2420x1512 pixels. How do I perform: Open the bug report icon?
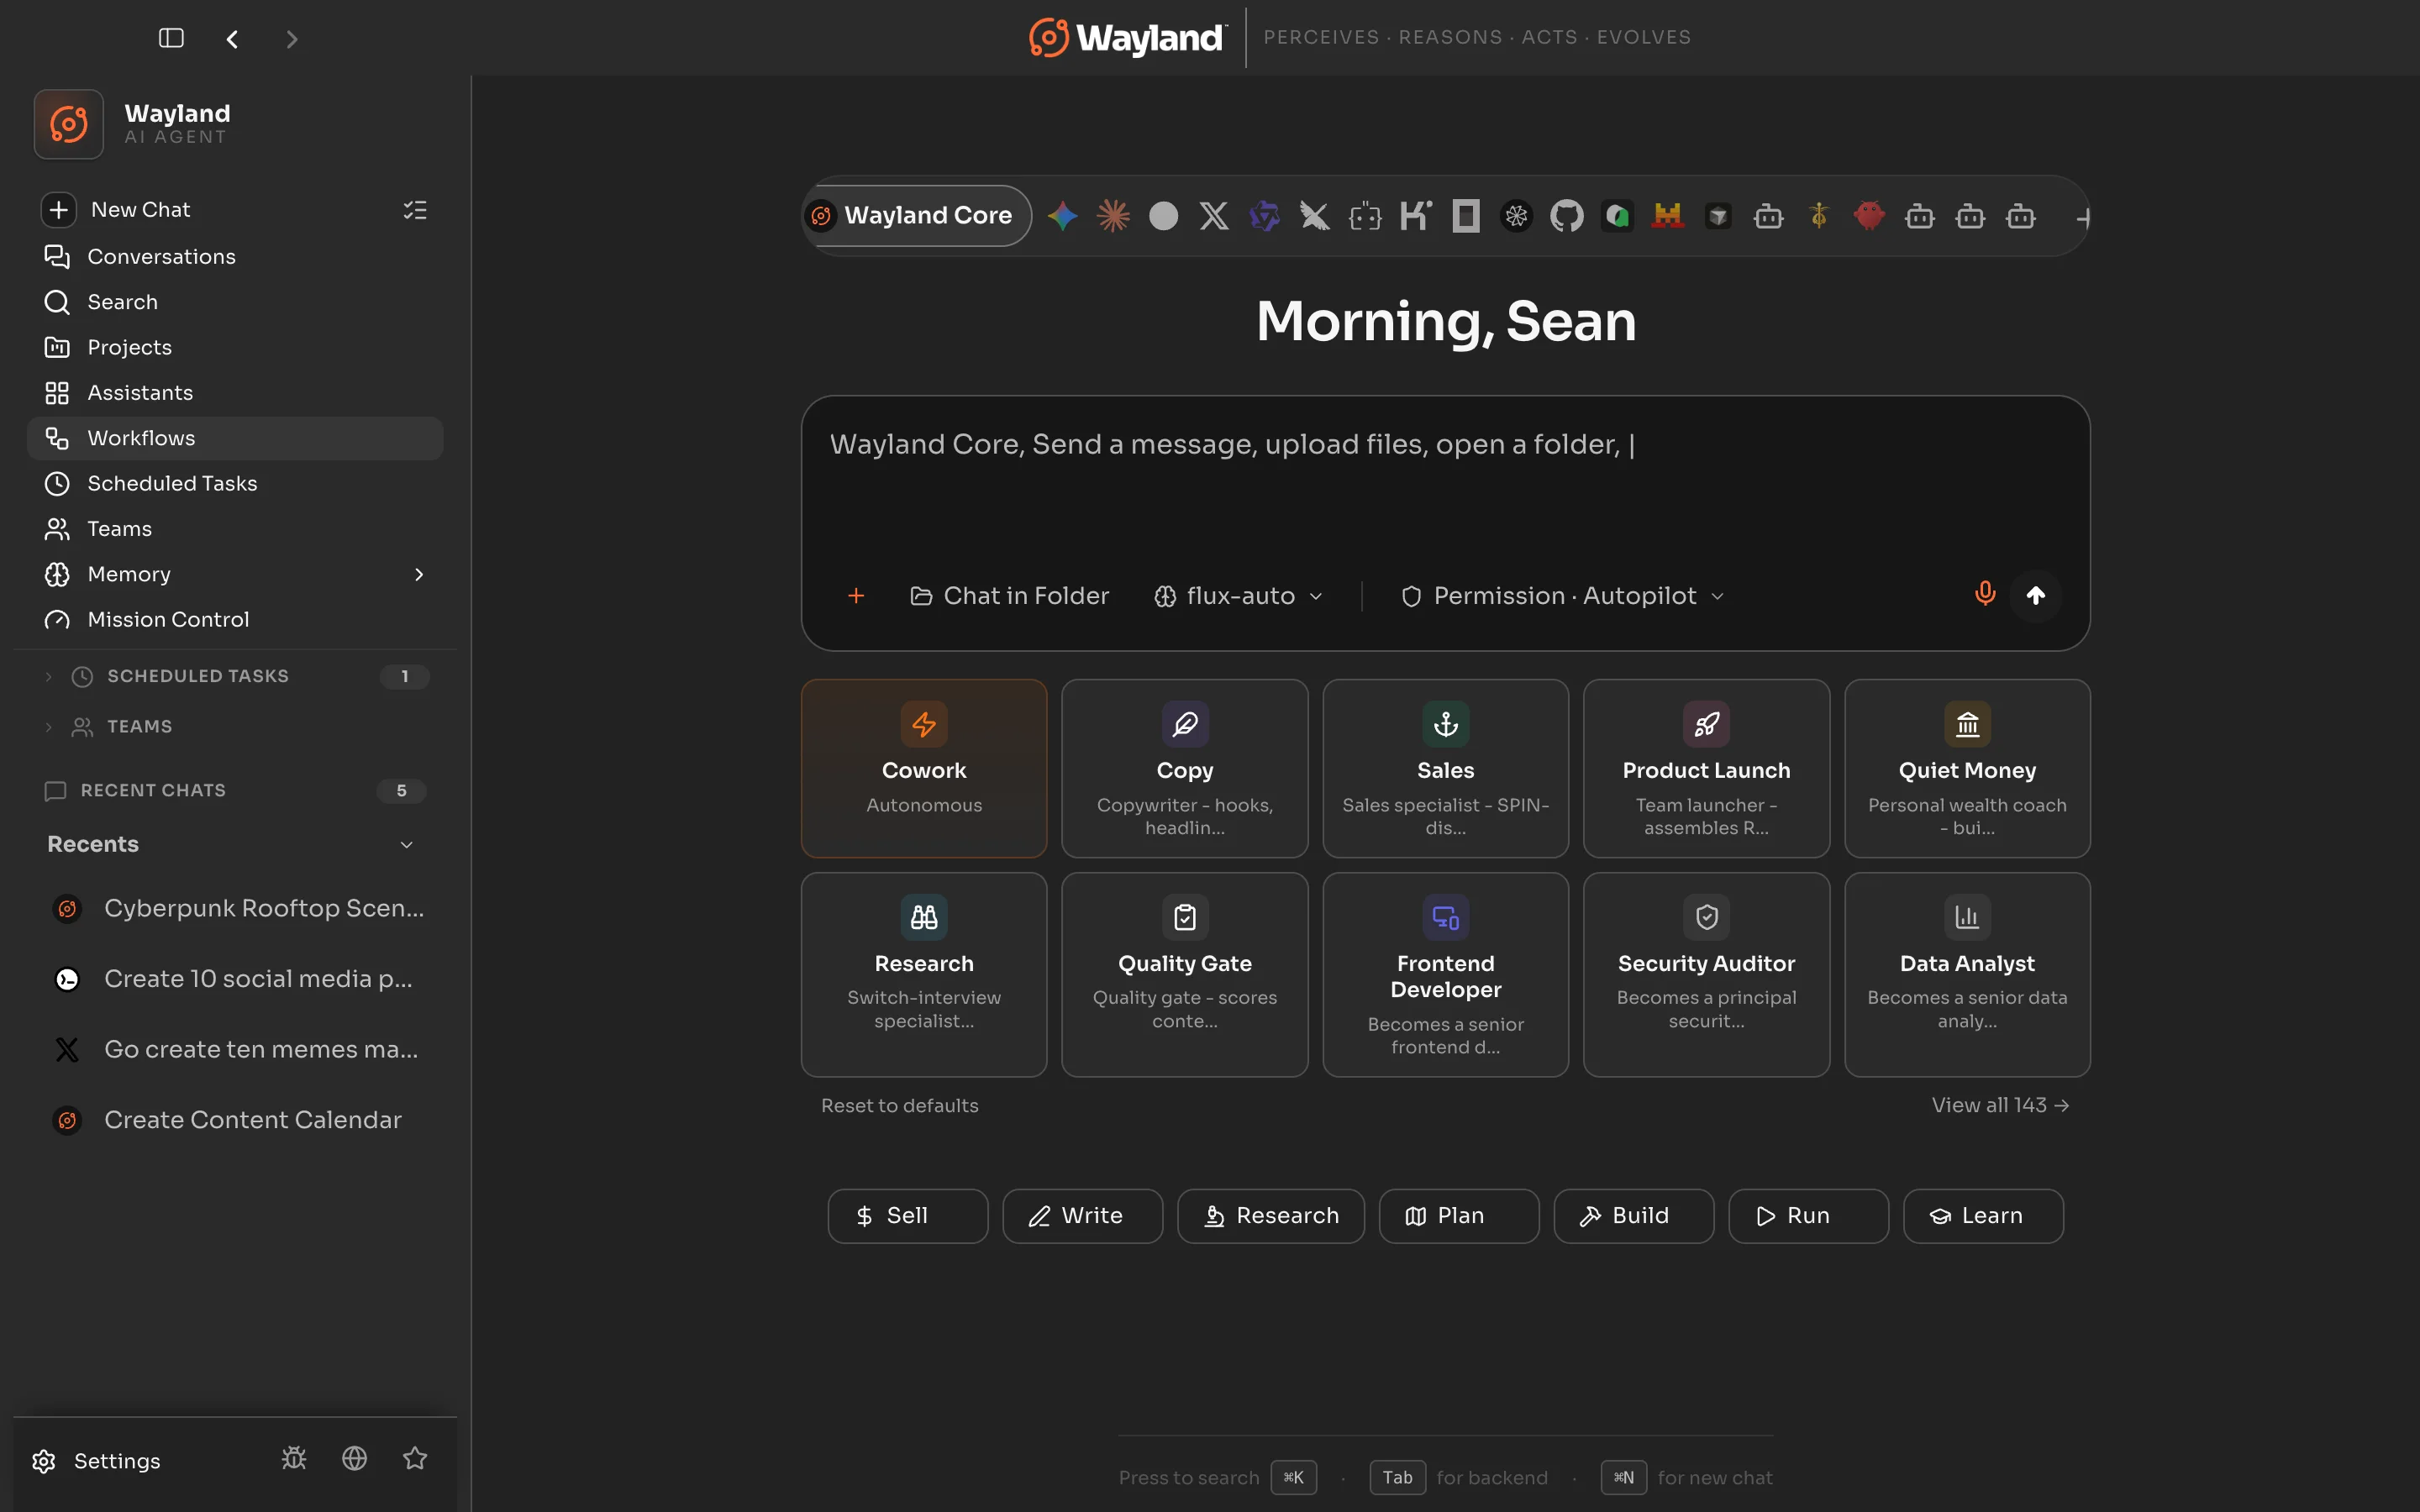tap(294, 1459)
